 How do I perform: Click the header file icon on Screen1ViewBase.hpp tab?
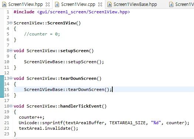109,4
